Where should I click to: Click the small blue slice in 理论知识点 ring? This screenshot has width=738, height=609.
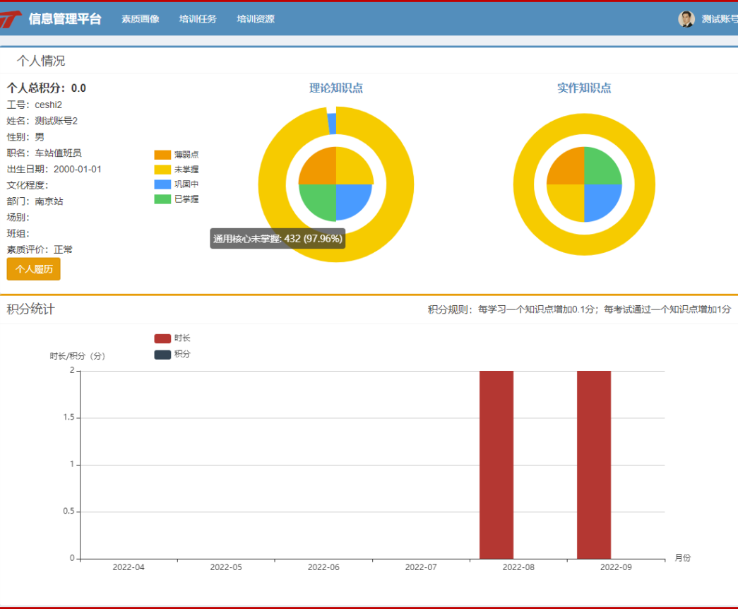click(332, 124)
